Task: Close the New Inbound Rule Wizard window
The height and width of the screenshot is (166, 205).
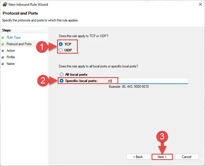Action: [x=200, y=4]
